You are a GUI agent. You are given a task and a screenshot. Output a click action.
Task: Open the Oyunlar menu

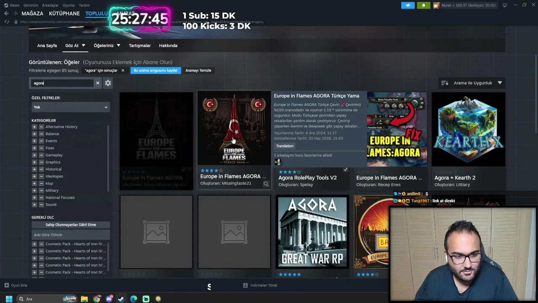(69, 5)
